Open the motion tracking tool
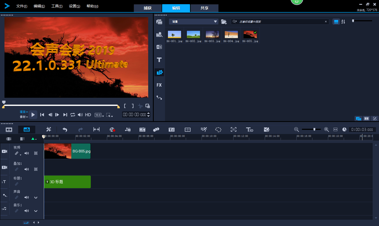The width and height of the screenshot is (379, 226). click(x=156, y=130)
